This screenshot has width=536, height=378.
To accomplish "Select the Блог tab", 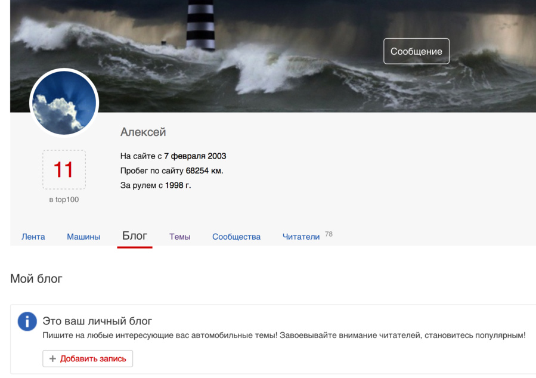I will (135, 236).
